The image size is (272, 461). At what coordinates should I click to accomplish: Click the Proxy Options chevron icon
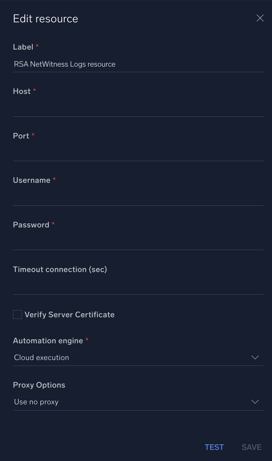tap(255, 402)
